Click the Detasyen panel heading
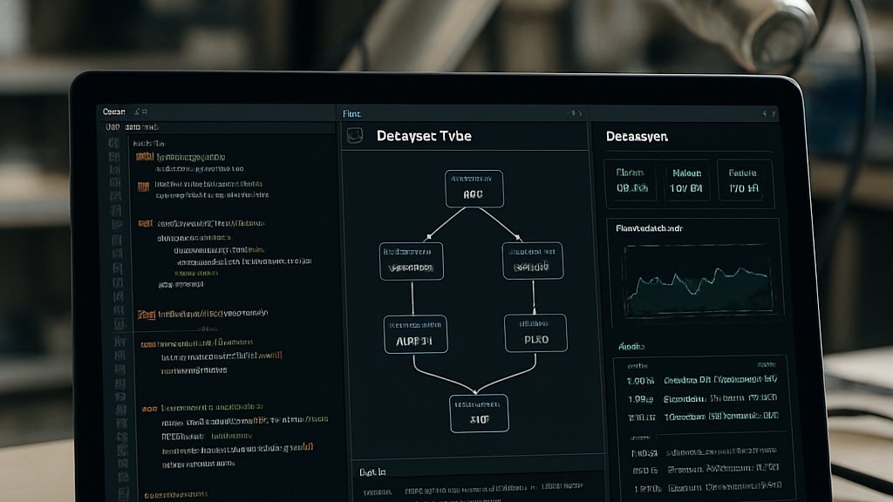The width and height of the screenshot is (893, 502). (637, 137)
